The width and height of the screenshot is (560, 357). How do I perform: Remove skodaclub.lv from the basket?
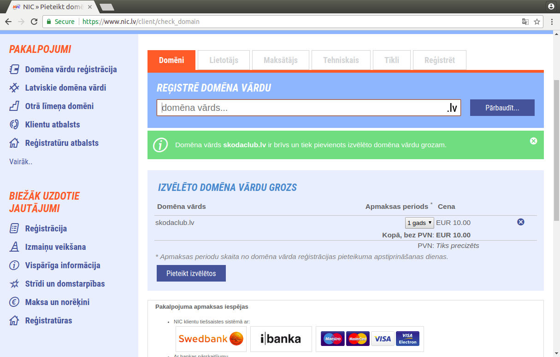click(521, 222)
